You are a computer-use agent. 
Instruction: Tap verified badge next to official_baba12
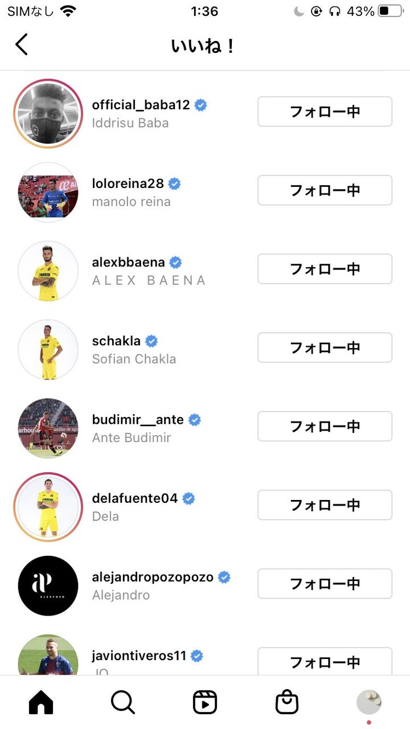click(x=200, y=105)
